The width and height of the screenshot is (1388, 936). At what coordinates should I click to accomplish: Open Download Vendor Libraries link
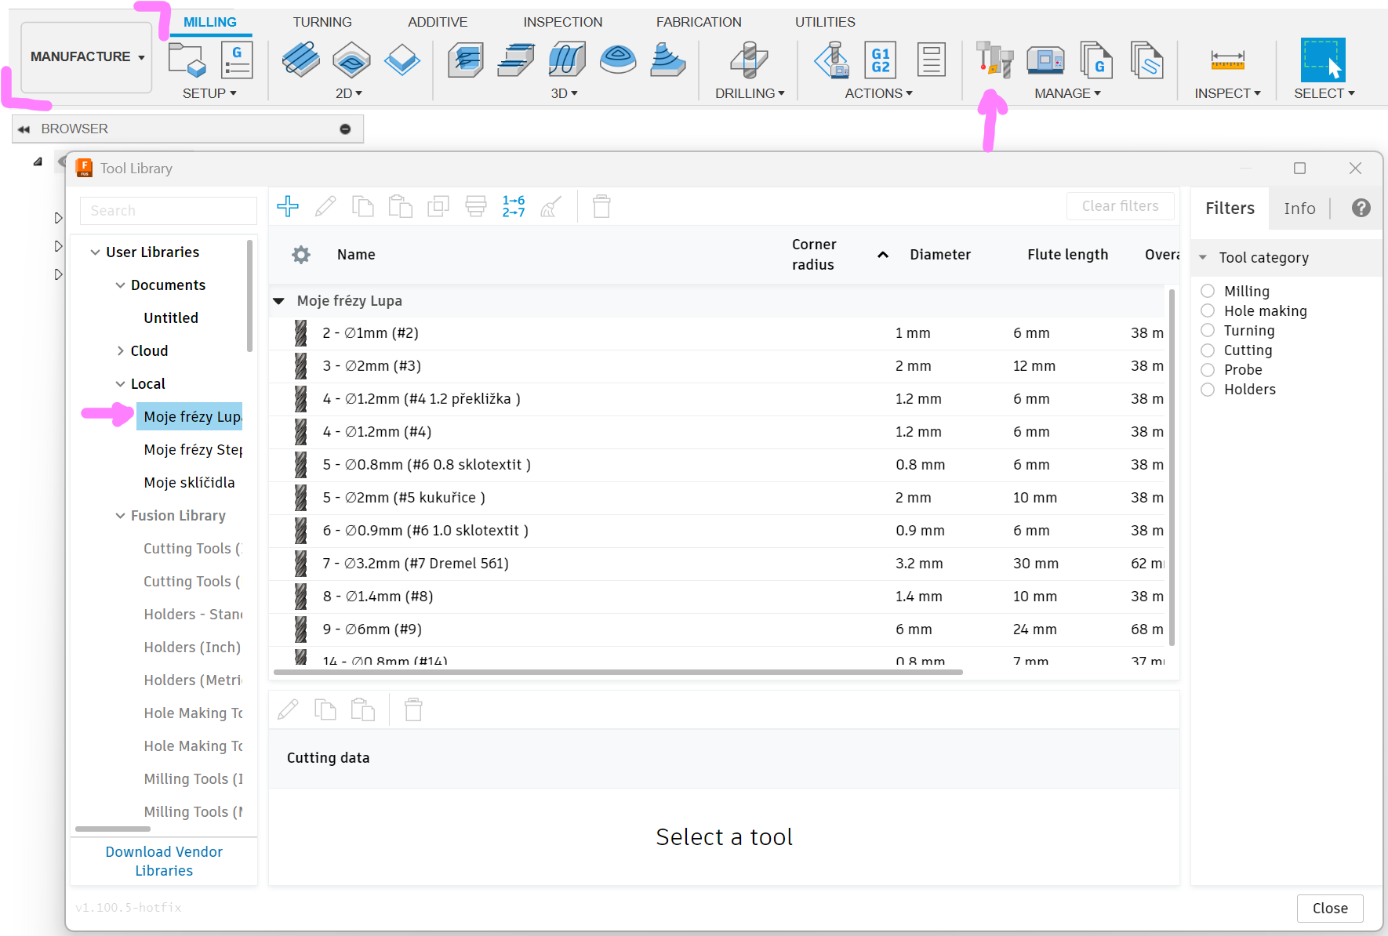pyautogui.click(x=164, y=861)
